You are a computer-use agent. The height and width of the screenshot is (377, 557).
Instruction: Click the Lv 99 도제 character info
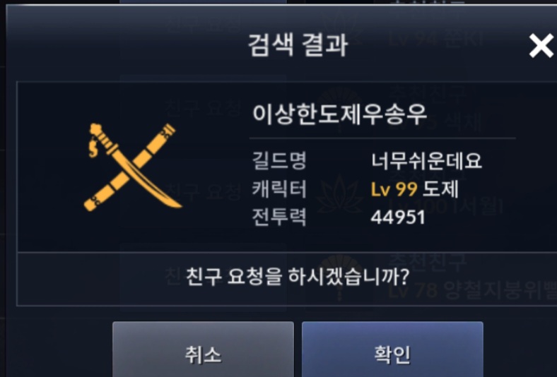(x=414, y=189)
